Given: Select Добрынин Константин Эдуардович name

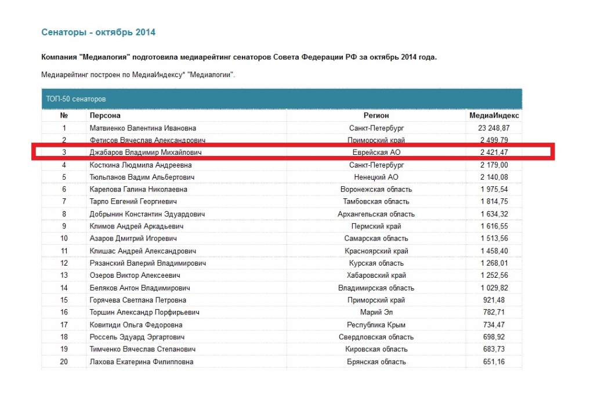Looking at the screenshot, I should (x=147, y=214).
